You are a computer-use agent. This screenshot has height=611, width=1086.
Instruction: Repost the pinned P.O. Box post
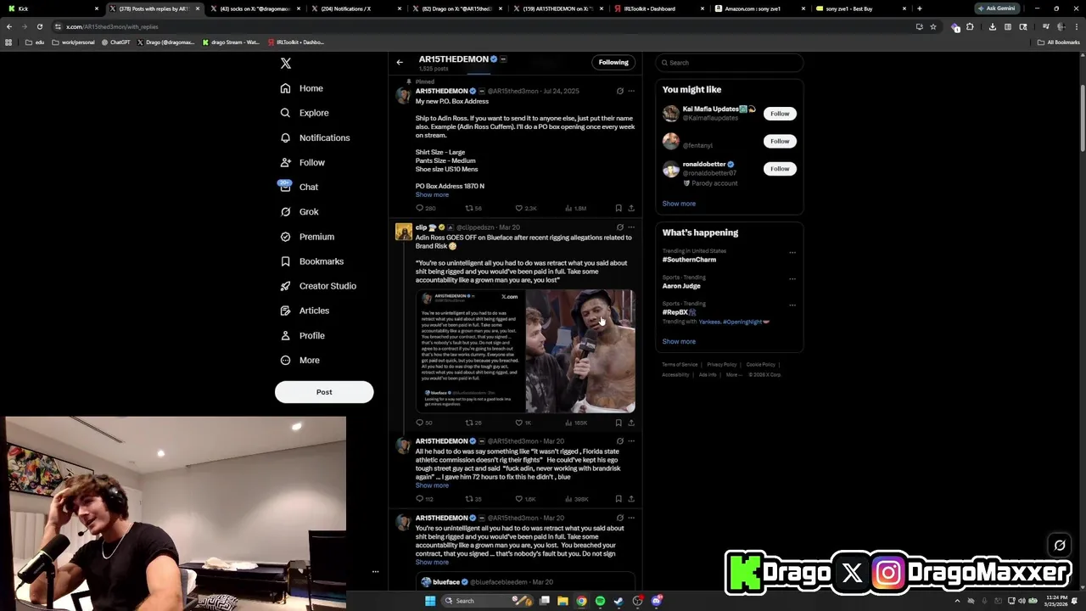(x=468, y=208)
